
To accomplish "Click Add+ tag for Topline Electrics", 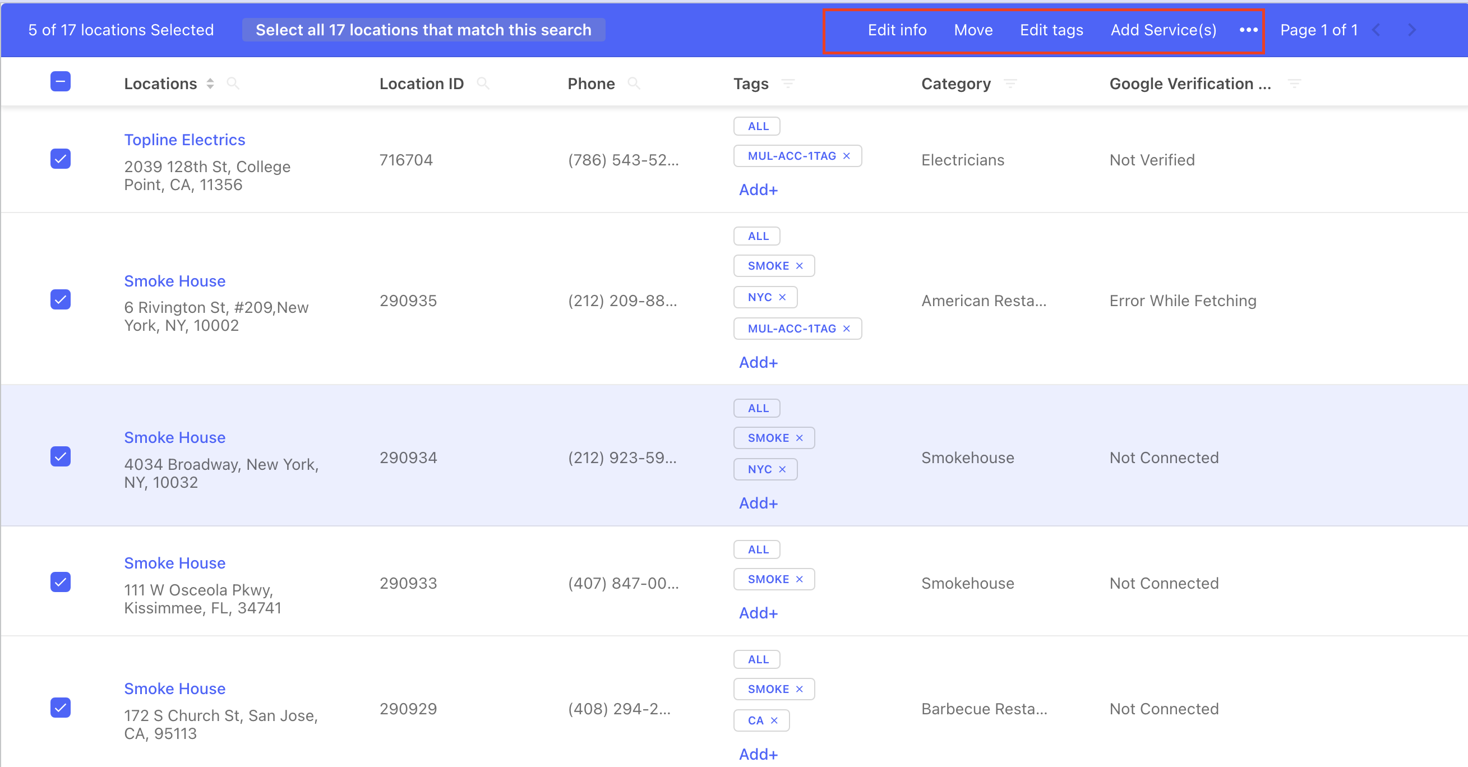I will (758, 190).
